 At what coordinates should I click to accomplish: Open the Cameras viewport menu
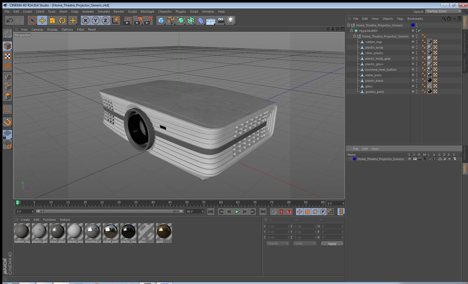(37, 29)
